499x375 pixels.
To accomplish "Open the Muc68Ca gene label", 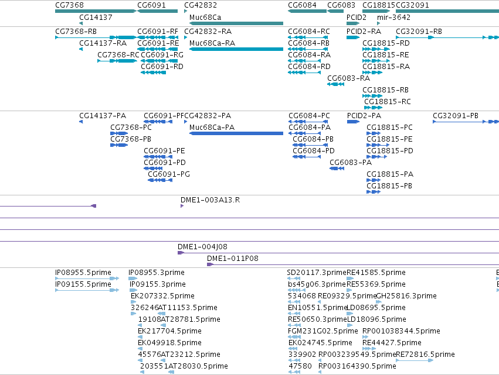I will 205,17.
